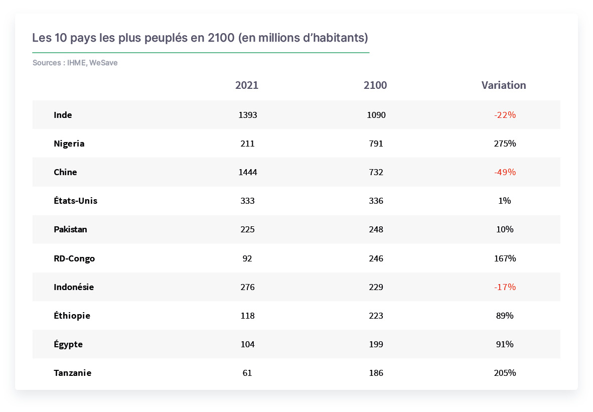This screenshot has width=593, height=412.
Task: Click the Variation column header
Action: (503, 85)
